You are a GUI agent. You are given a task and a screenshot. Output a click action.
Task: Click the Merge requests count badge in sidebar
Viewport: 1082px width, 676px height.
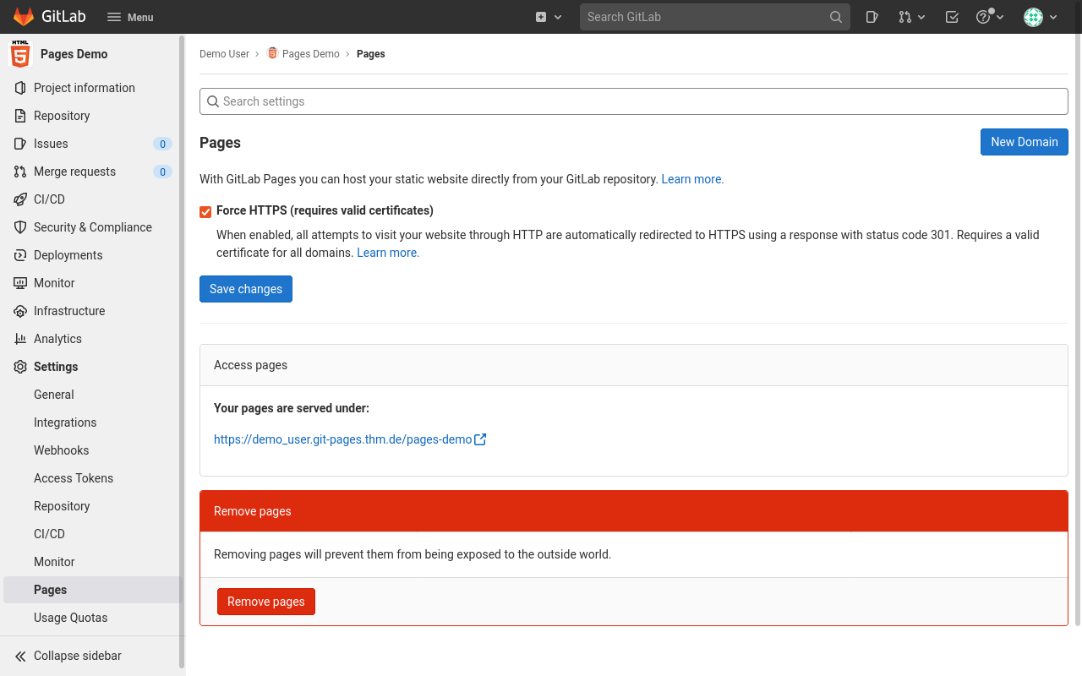coord(162,172)
